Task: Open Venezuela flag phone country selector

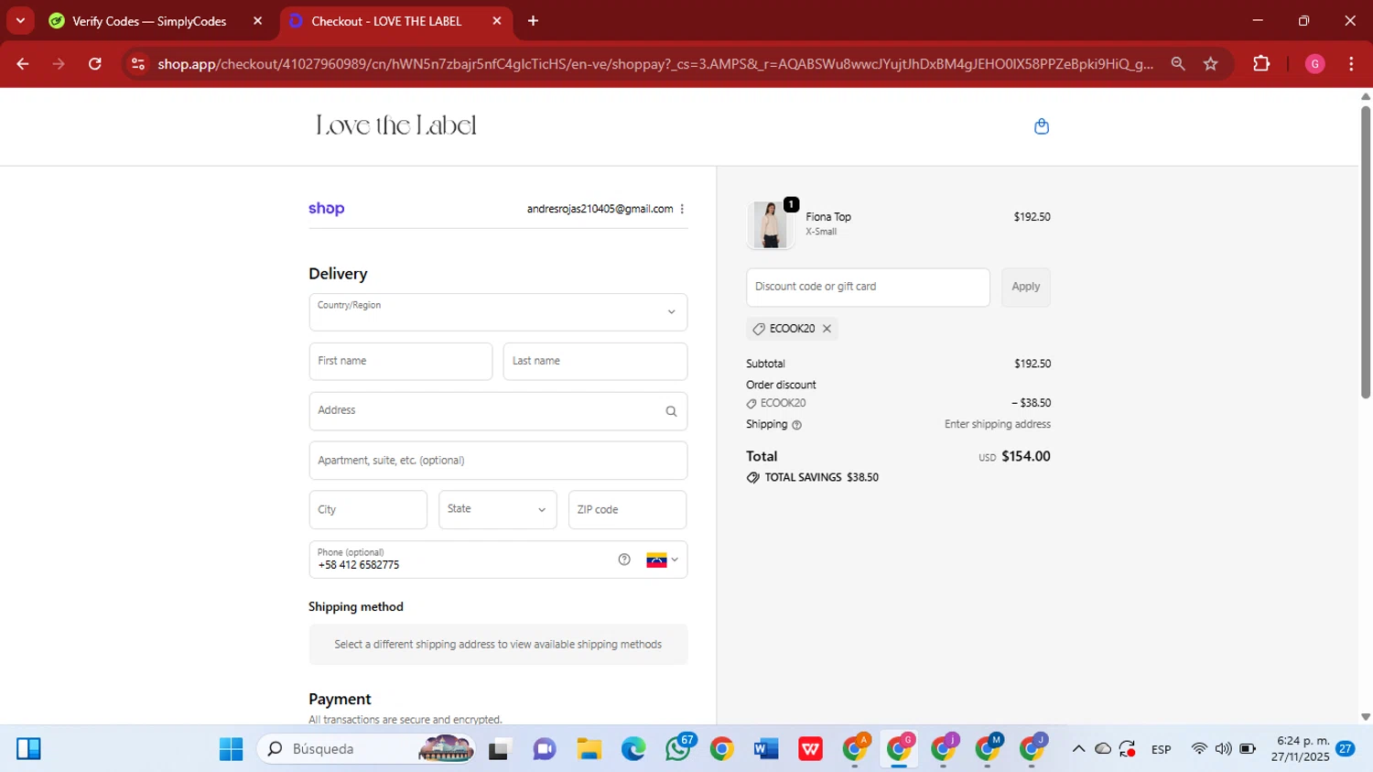Action: point(662,560)
